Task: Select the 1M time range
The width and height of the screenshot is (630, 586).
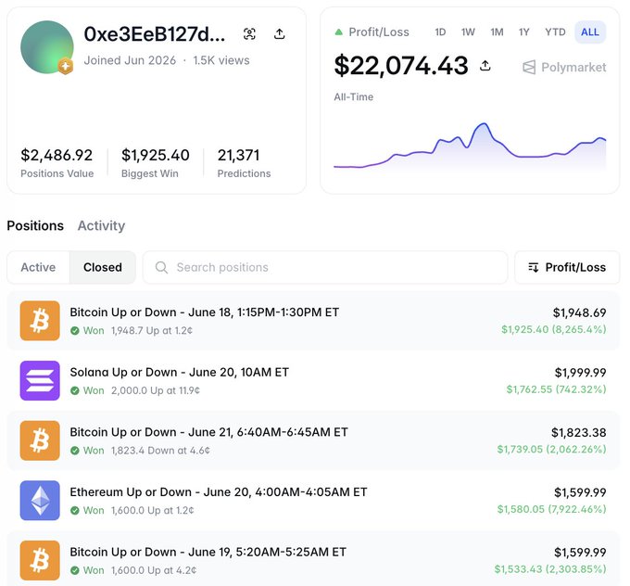Action: (x=497, y=32)
